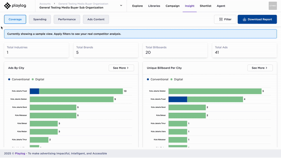The image size is (281, 158).
Task: Open See More for Ads By City
Action: click(x=121, y=68)
